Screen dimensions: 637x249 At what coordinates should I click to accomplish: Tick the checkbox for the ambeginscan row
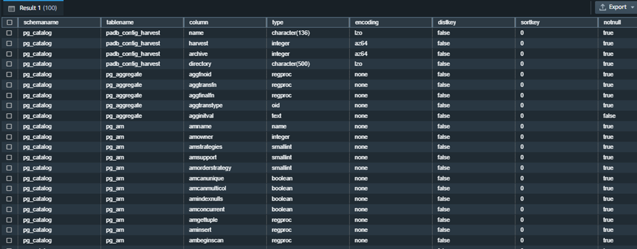pyautogui.click(x=9, y=241)
